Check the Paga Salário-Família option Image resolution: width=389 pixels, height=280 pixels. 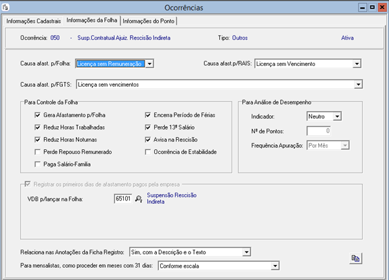pos(38,164)
